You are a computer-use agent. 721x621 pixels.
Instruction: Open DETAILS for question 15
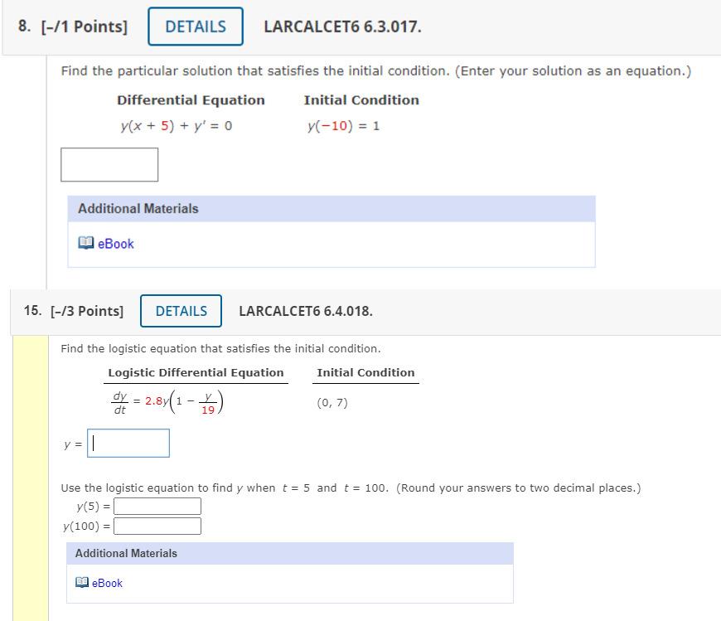point(181,311)
